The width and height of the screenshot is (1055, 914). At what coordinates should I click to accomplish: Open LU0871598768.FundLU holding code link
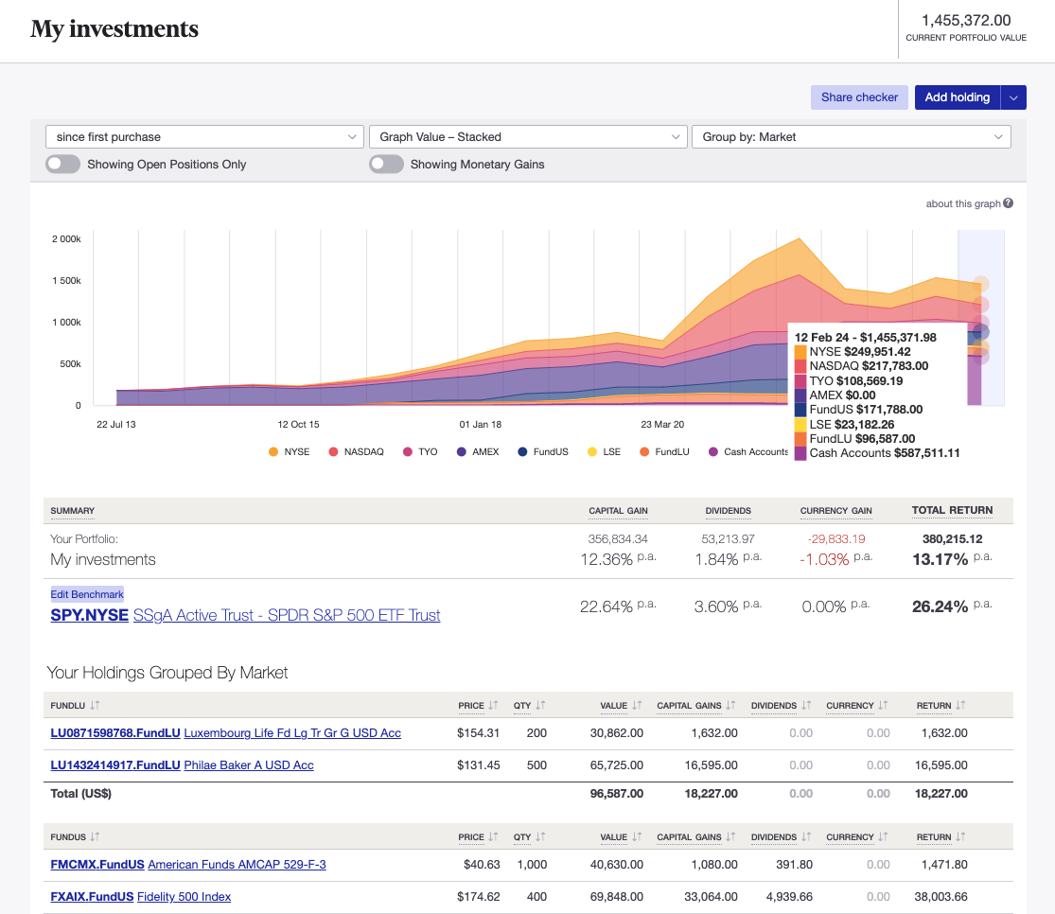tap(115, 733)
